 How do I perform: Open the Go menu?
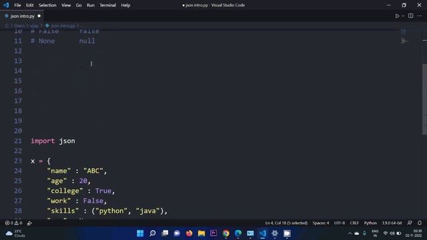coord(79,5)
